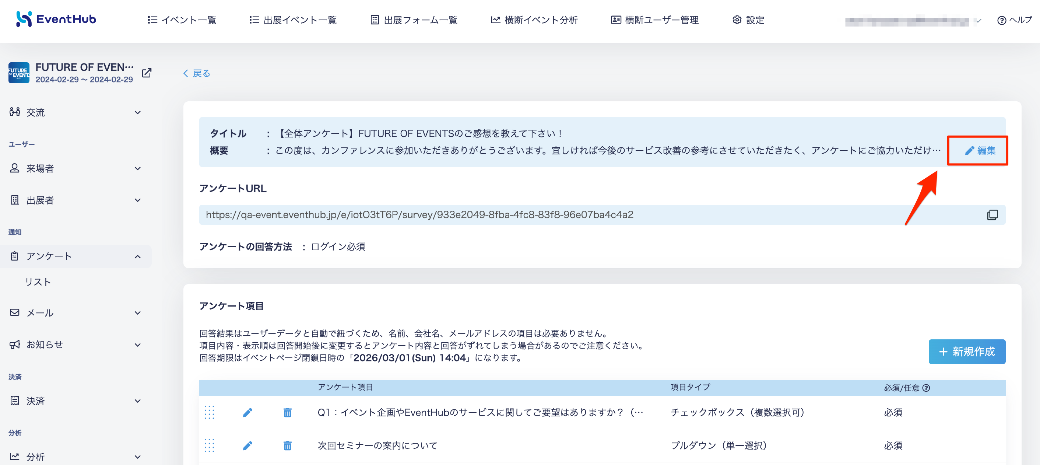Click the プルダウン（単一選択） type cell
Image resolution: width=1040 pixels, height=465 pixels.
click(x=720, y=445)
